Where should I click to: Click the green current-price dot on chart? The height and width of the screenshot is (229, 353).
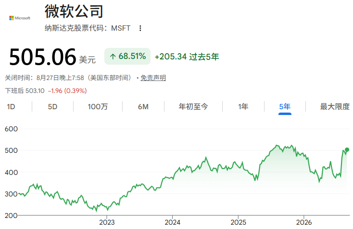coord(347,149)
